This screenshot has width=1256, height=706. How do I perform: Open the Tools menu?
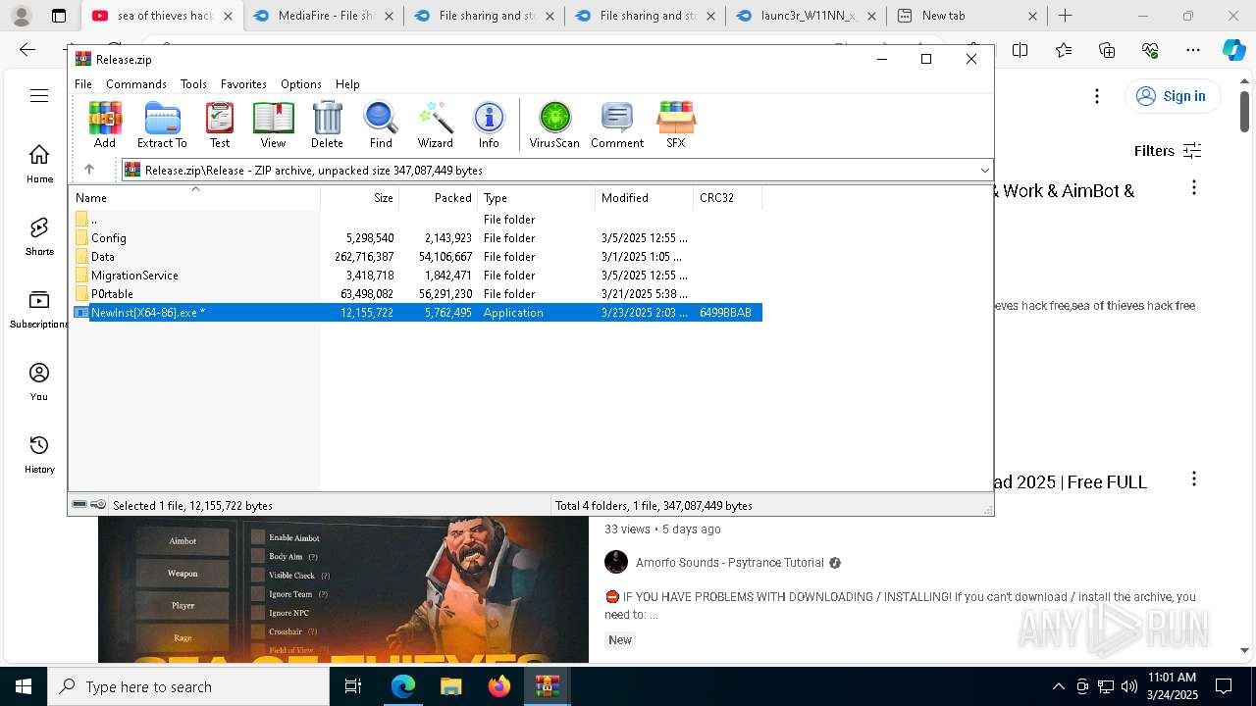193,84
